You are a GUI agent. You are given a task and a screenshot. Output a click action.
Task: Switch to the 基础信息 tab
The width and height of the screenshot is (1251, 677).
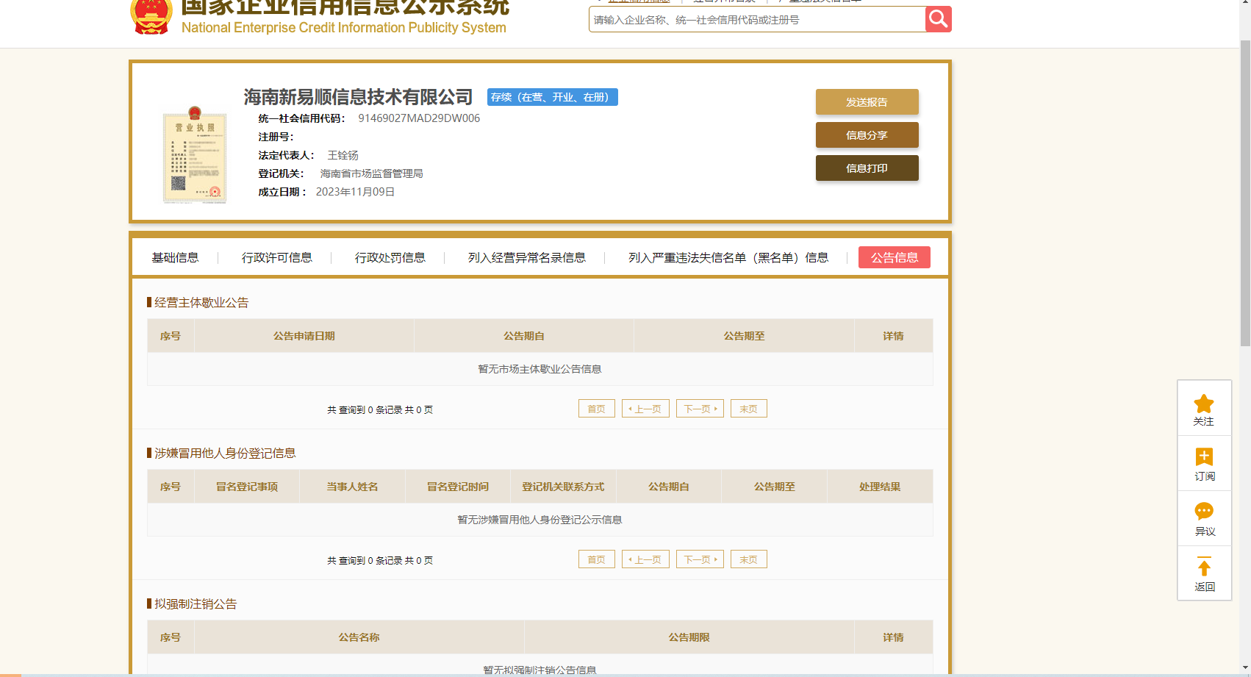[175, 257]
